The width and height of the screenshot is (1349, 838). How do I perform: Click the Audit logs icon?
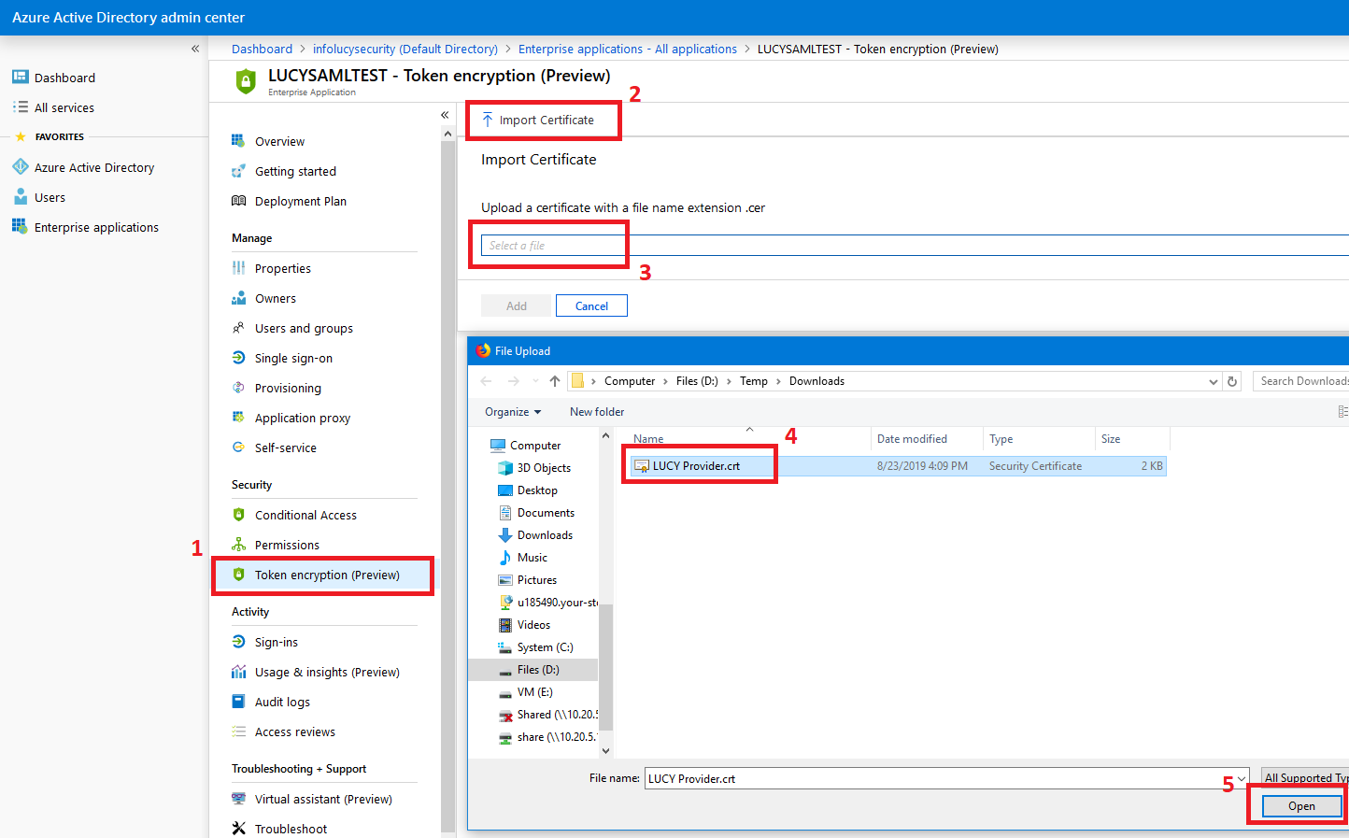[x=238, y=702]
